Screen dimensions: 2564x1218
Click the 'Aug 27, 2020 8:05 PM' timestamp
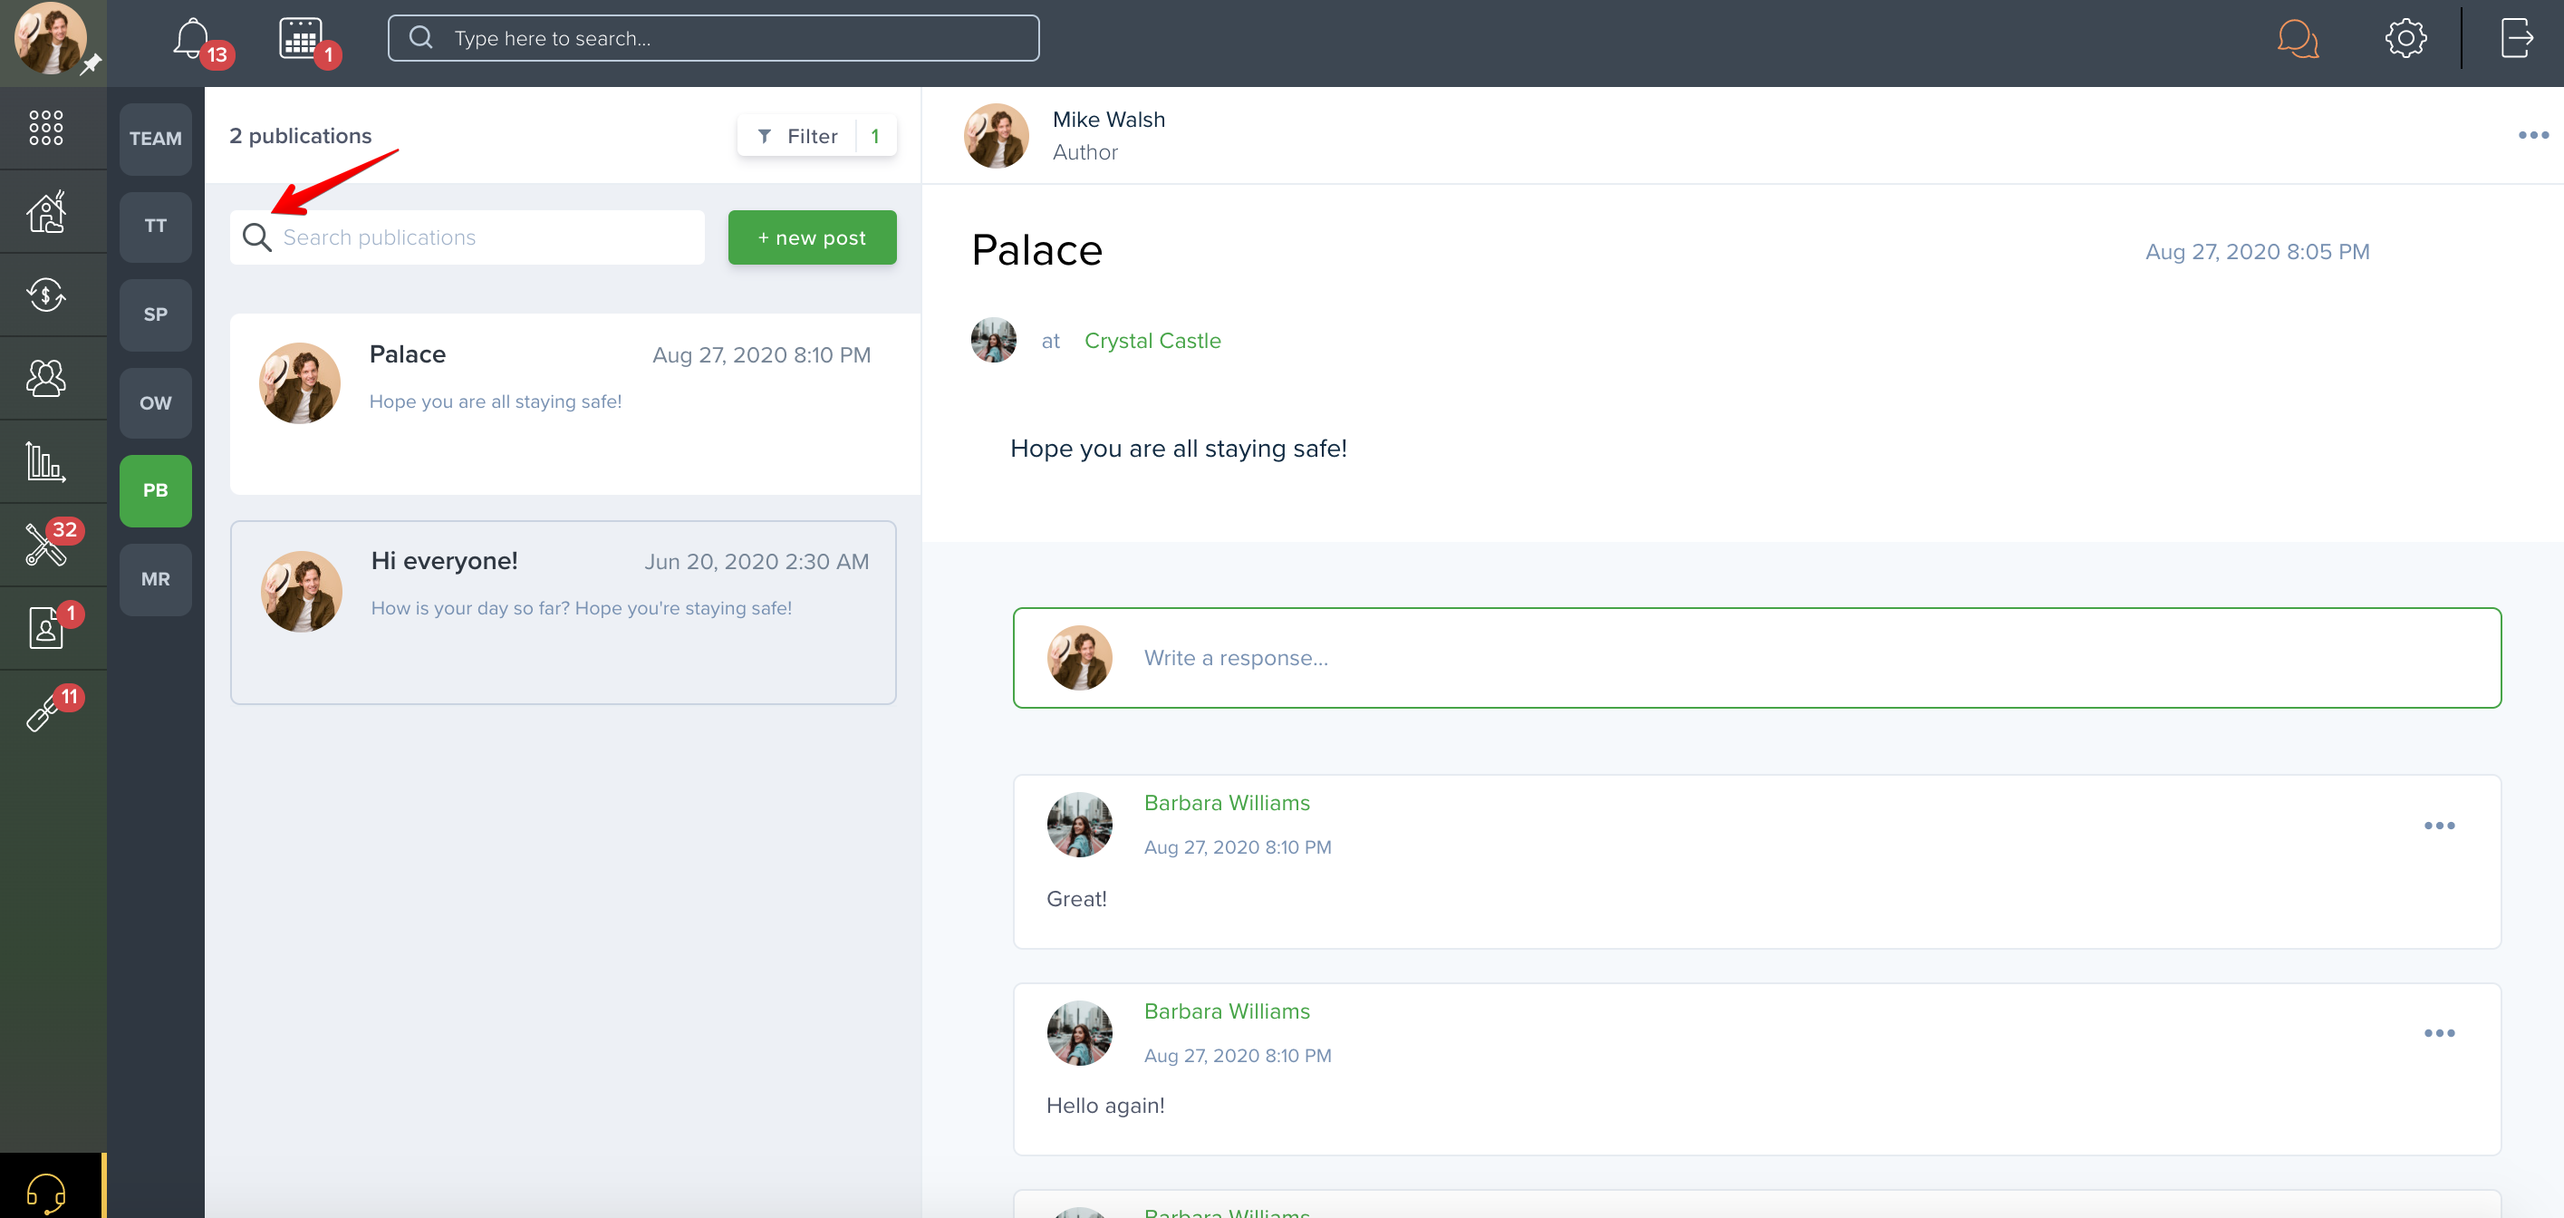click(2258, 251)
